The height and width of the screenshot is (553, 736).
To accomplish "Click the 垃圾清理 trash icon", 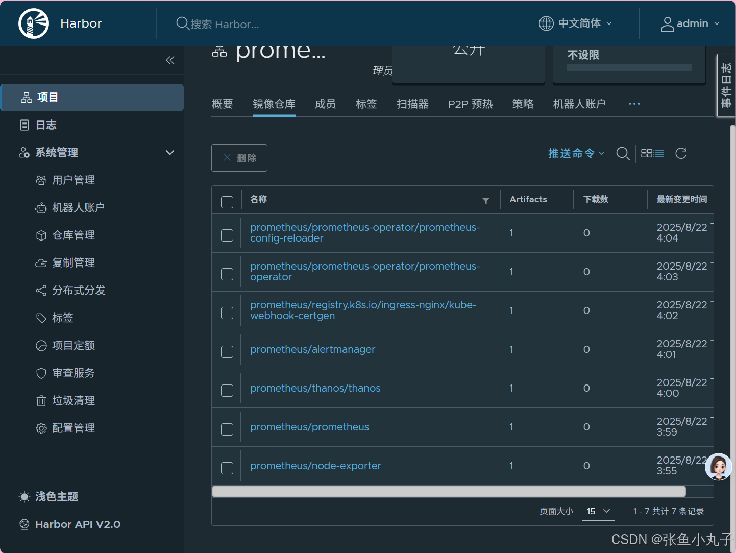I will [41, 401].
